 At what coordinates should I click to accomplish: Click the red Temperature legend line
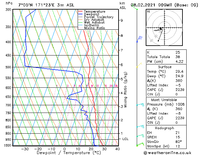pos(81,11)
